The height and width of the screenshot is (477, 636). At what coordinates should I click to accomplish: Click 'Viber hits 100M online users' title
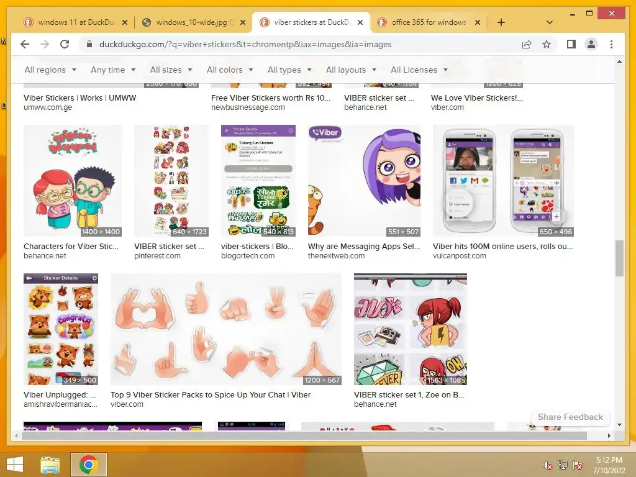502,246
